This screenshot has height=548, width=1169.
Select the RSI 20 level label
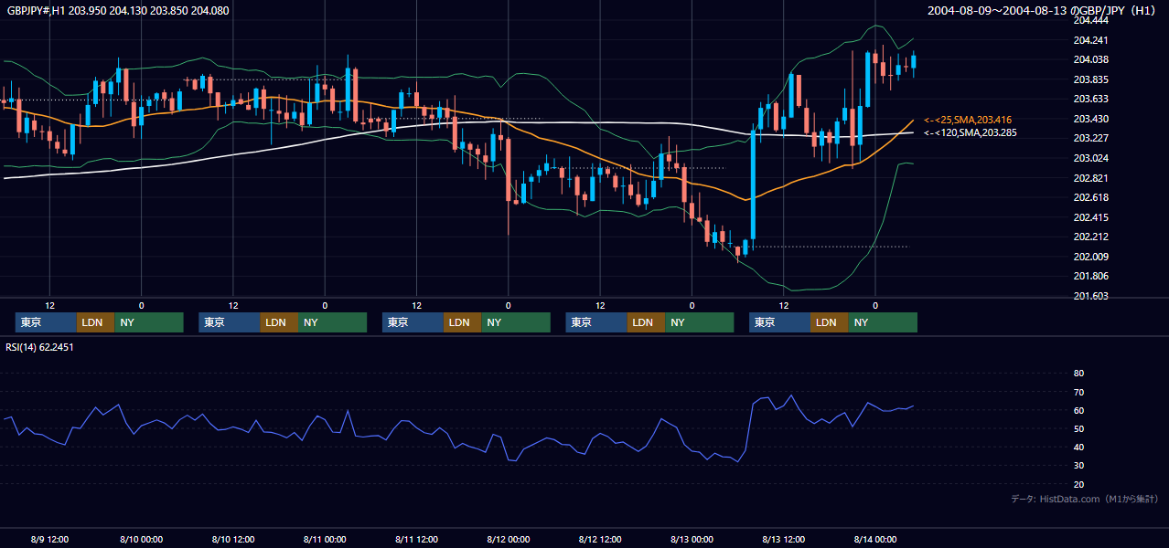1078,484
